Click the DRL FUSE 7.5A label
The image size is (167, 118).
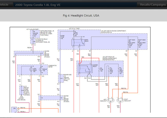(101, 69)
